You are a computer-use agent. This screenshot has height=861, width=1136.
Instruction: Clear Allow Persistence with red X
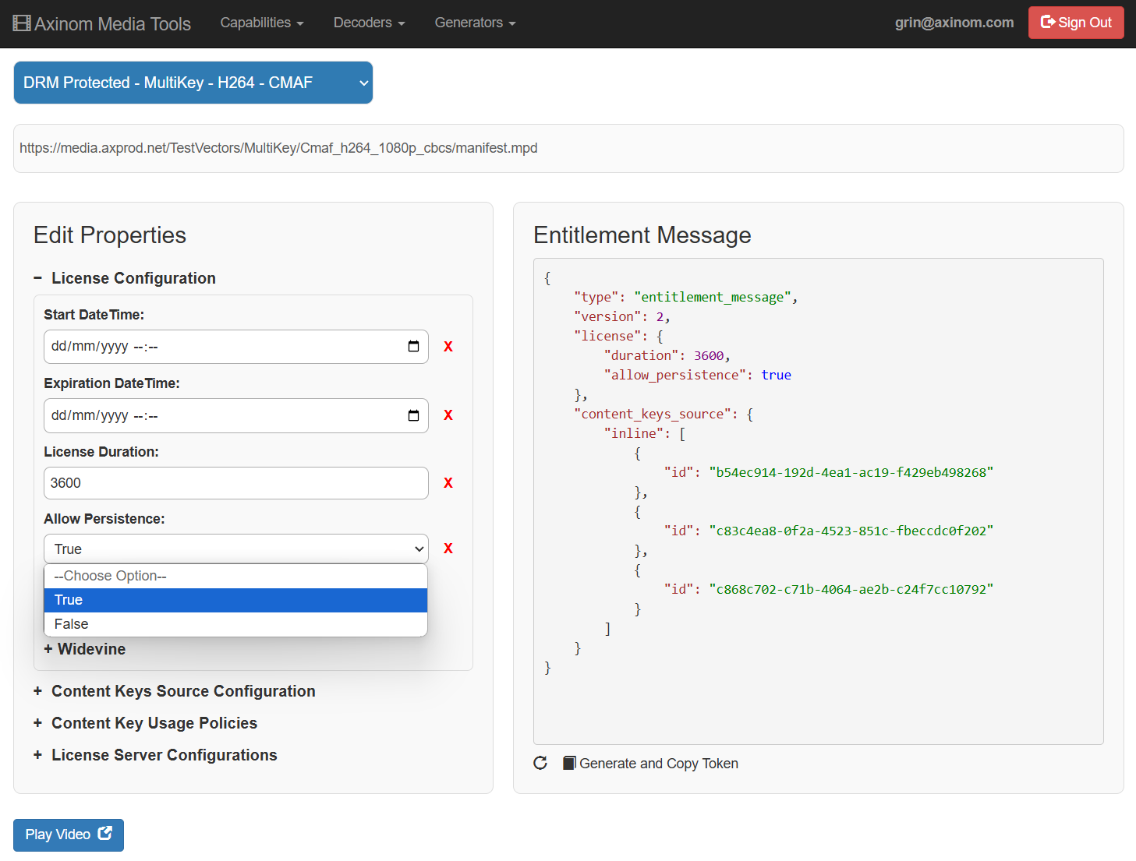pyautogui.click(x=448, y=549)
